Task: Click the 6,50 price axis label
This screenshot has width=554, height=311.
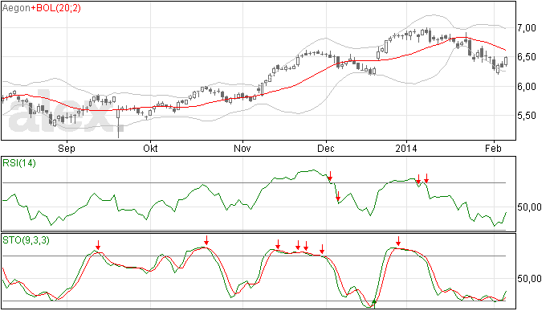Action: (527, 57)
